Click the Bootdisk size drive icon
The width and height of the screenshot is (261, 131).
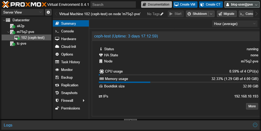(x=101, y=86)
